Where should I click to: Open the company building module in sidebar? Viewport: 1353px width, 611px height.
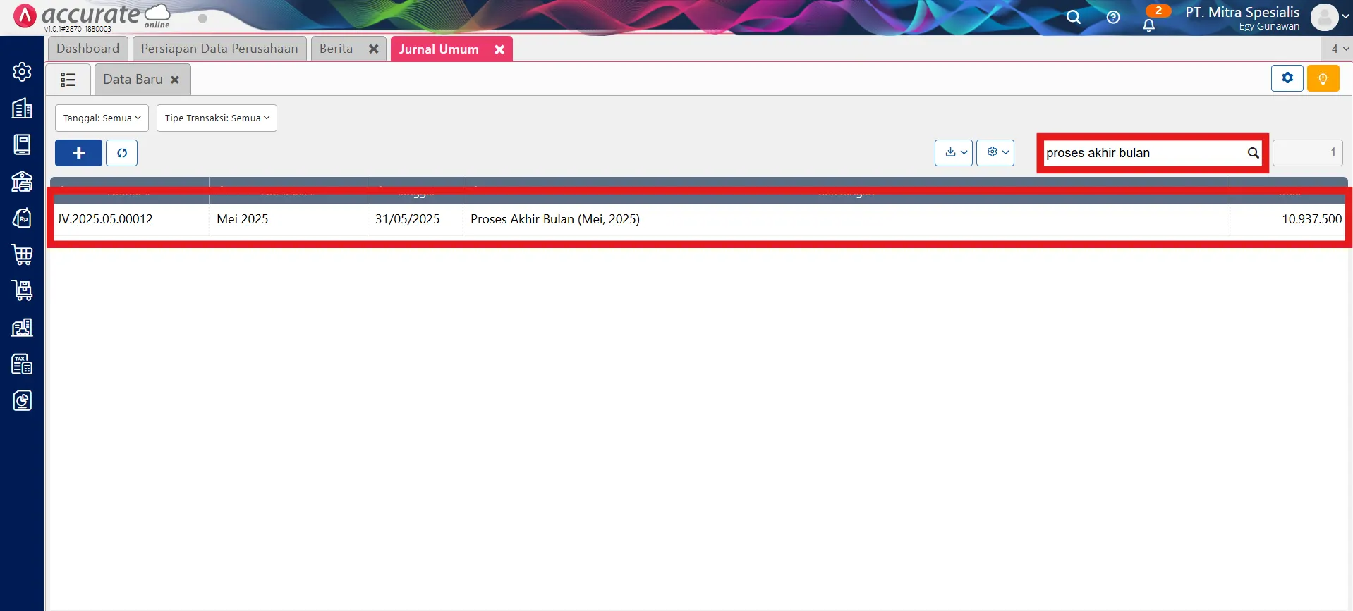click(22, 109)
